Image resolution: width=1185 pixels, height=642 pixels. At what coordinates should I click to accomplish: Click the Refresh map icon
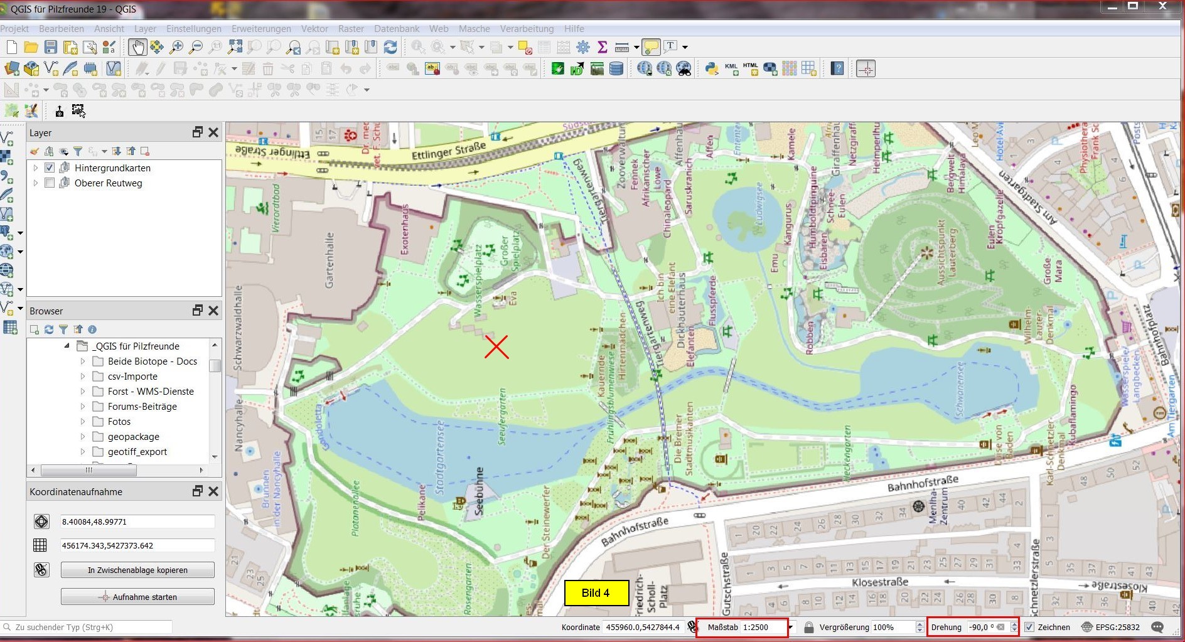pos(390,47)
